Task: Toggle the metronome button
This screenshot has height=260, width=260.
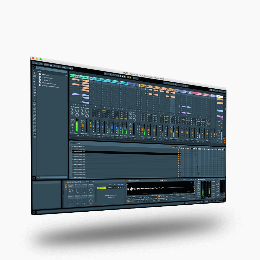Action: click(x=63, y=67)
